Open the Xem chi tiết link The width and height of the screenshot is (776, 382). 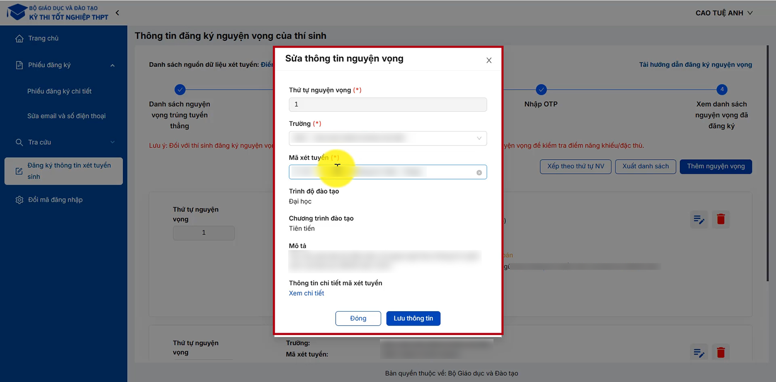pos(307,293)
